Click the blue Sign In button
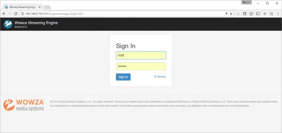Screen dimensions: 282x133 coord(123,77)
